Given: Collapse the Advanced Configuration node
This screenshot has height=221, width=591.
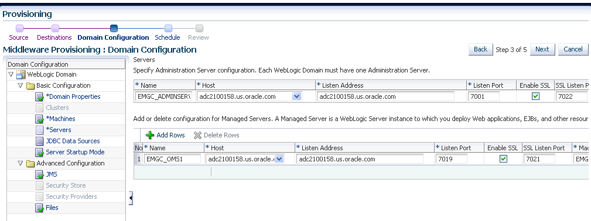Looking at the screenshot, I should point(21,163).
